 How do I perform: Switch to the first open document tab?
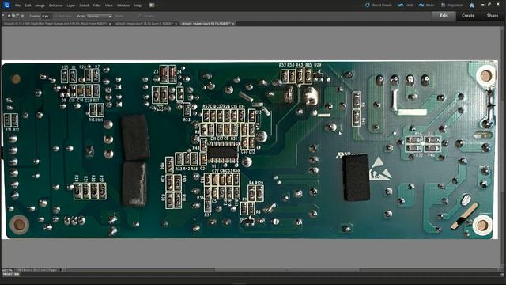(55, 24)
